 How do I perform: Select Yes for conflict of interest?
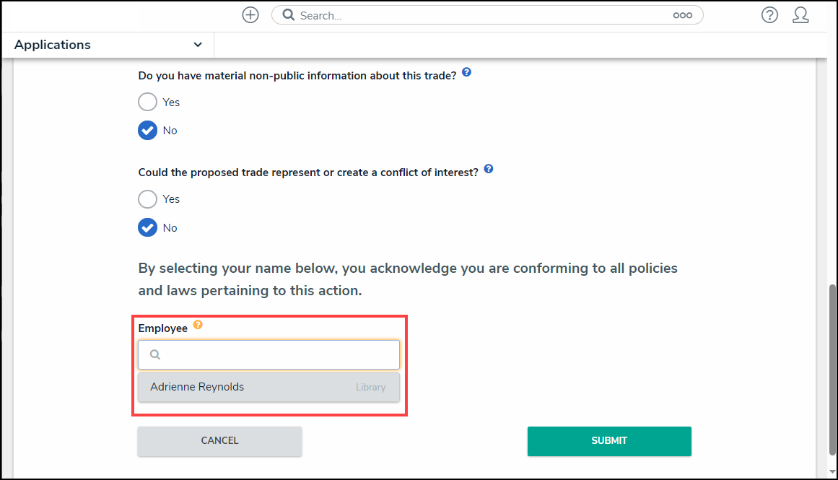pos(147,199)
